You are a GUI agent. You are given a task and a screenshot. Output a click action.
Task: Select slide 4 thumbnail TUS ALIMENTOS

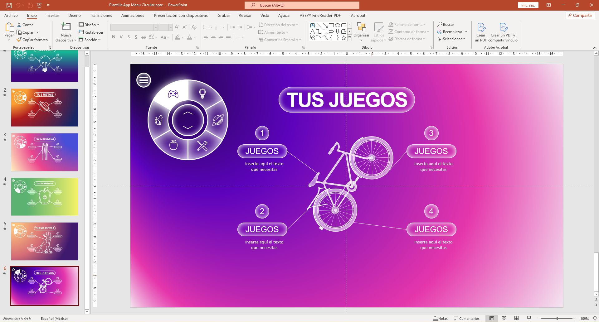pos(45,197)
